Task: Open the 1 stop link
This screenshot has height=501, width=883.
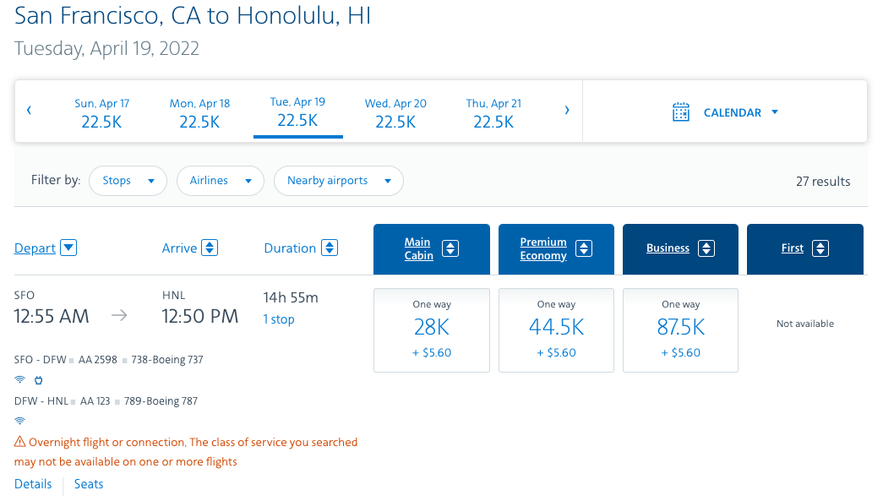Action: (x=279, y=319)
